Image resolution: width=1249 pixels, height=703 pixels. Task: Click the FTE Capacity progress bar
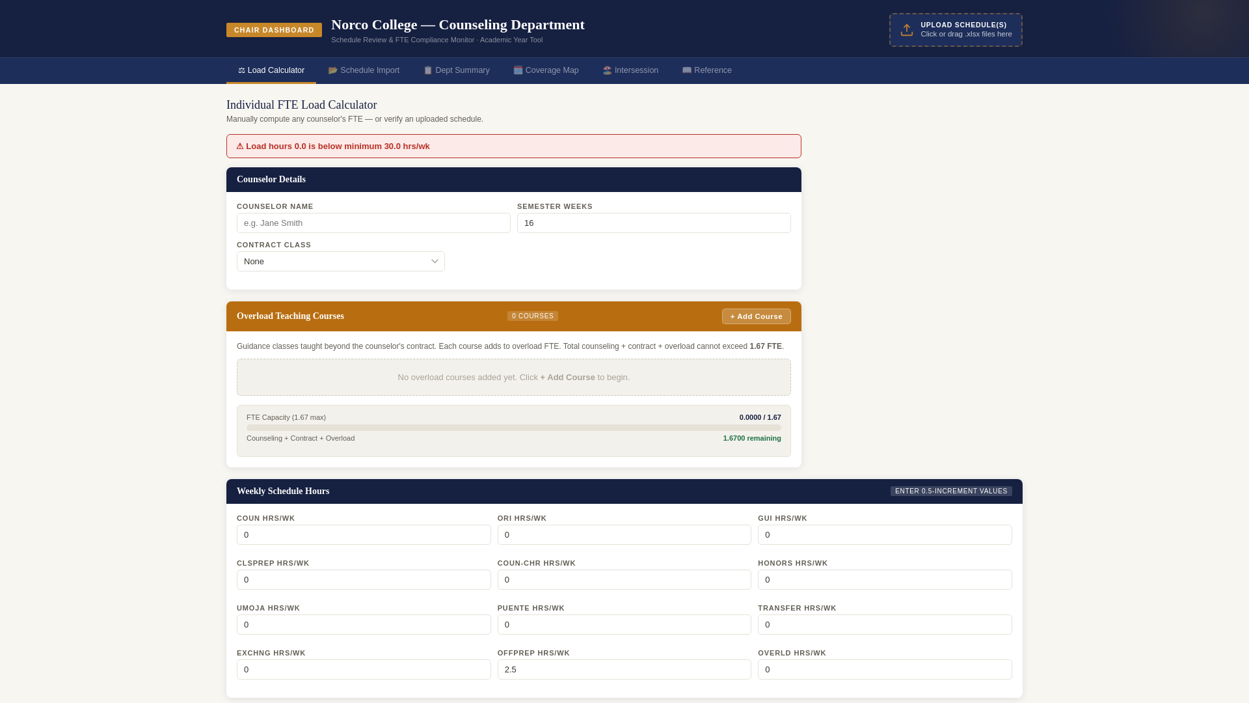click(514, 428)
